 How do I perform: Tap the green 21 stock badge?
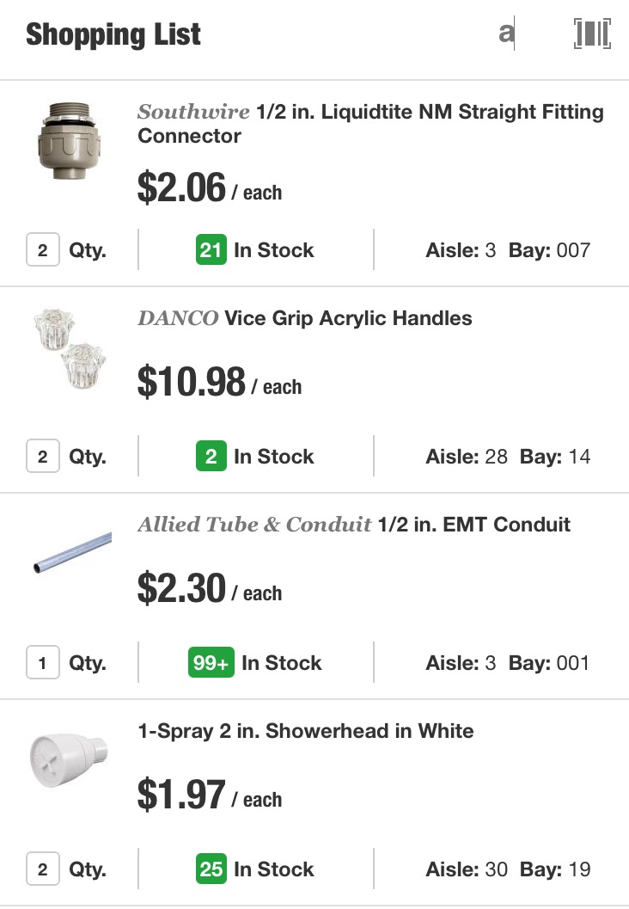(x=211, y=250)
